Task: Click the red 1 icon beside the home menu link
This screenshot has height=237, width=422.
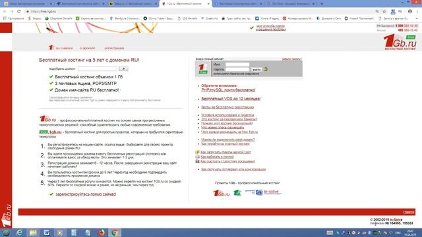Action: click(51, 47)
